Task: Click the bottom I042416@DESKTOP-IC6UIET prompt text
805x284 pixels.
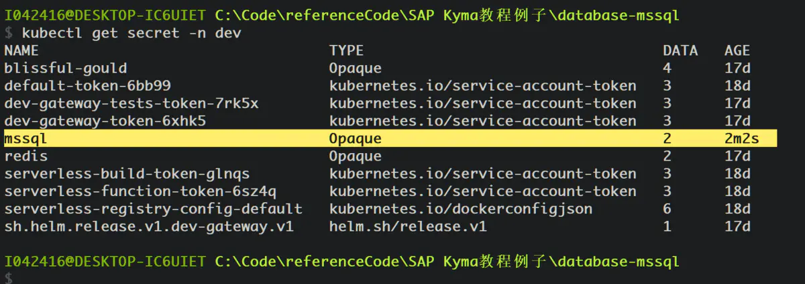Action: (105, 261)
